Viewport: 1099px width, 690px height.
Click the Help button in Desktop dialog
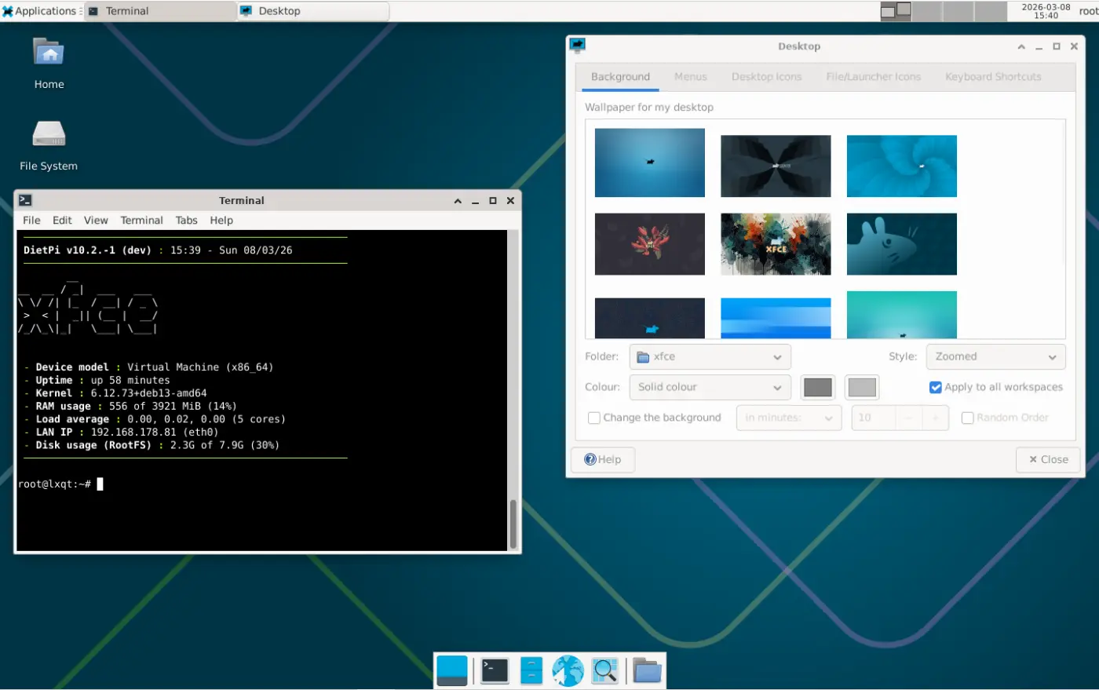[603, 459]
